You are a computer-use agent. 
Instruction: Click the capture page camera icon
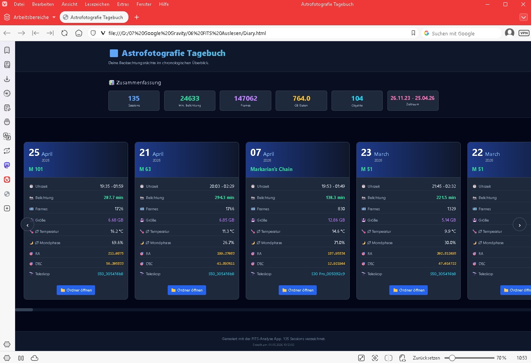[x=375, y=358]
